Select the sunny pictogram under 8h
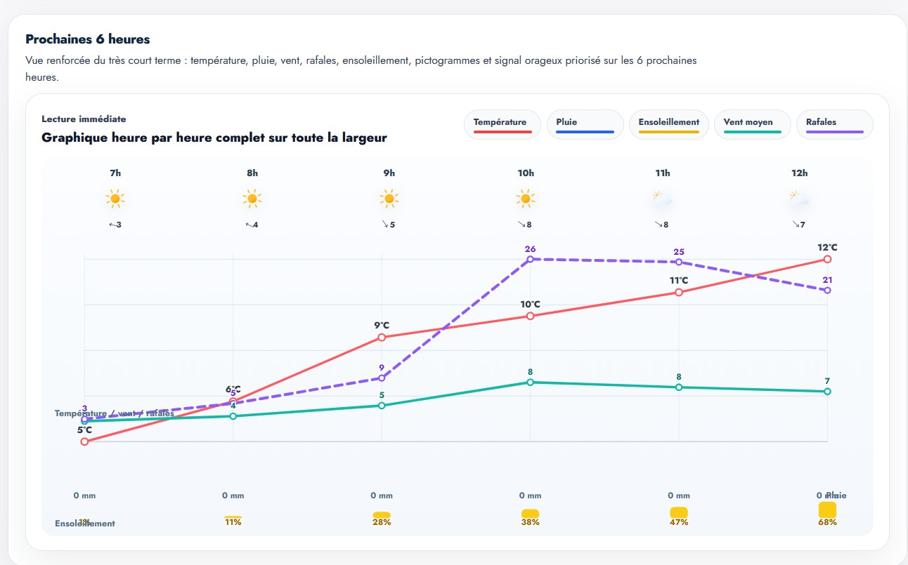The height and width of the screenshot is (565, 908). (252, 199)
